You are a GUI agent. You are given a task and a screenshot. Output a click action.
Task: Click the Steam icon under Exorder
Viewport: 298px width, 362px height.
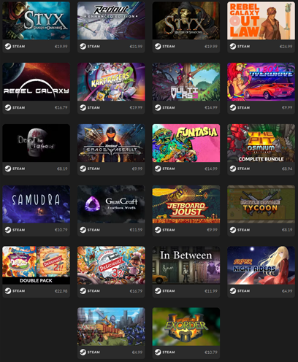pyautogui.click(x=158, y=352)
